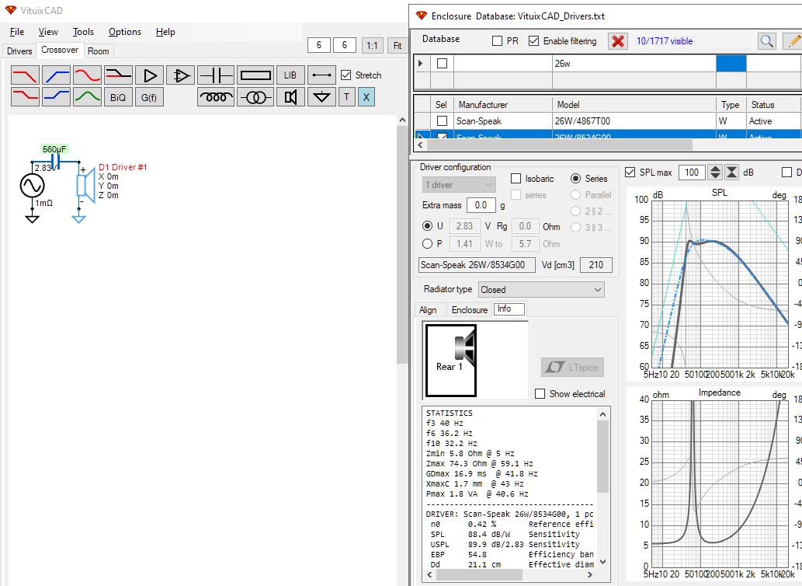Select the Series radio button
802x586 pixels.
point(575,179)
